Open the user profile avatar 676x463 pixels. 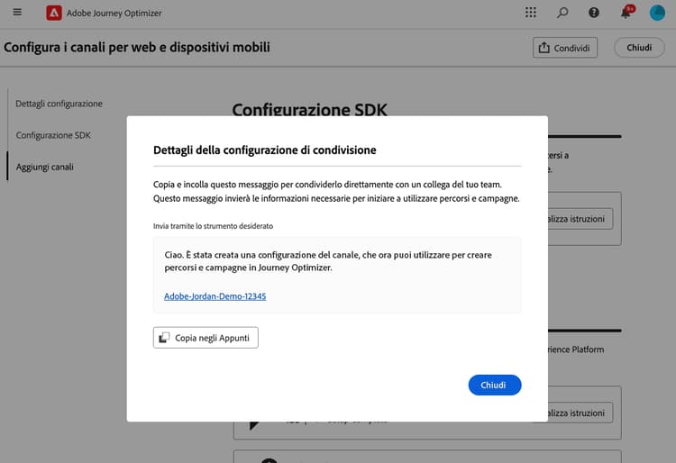[657, 13]
